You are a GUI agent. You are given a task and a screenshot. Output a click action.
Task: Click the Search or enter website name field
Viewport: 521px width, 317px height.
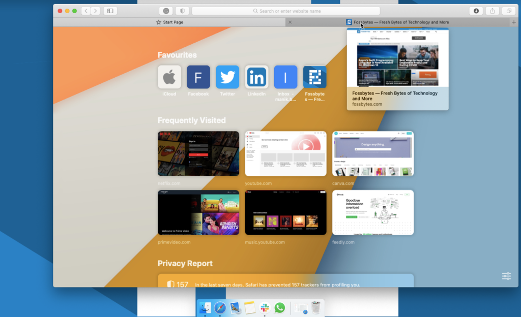(x=286, y=11)
